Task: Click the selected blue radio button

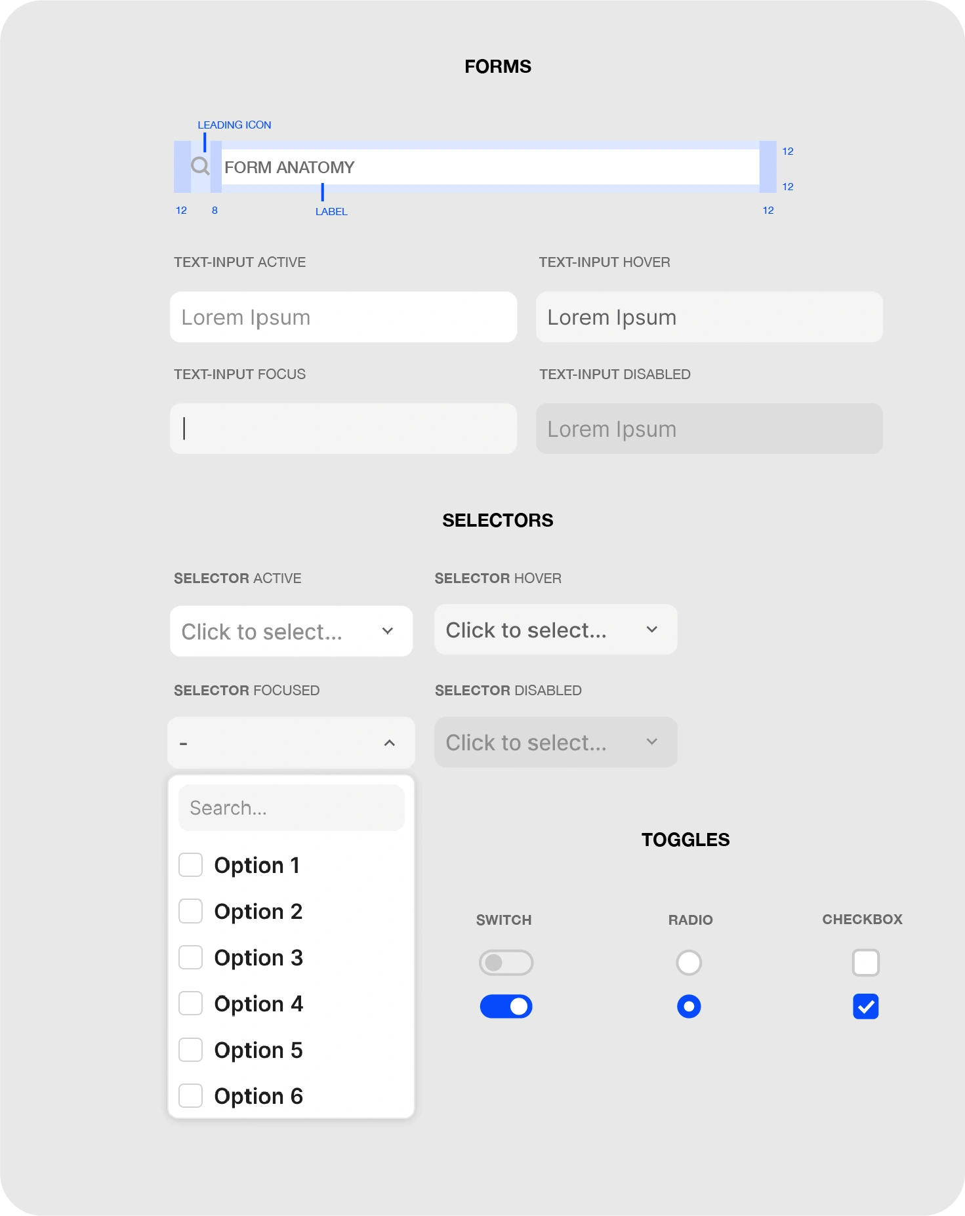Action: pos(689,1006)
